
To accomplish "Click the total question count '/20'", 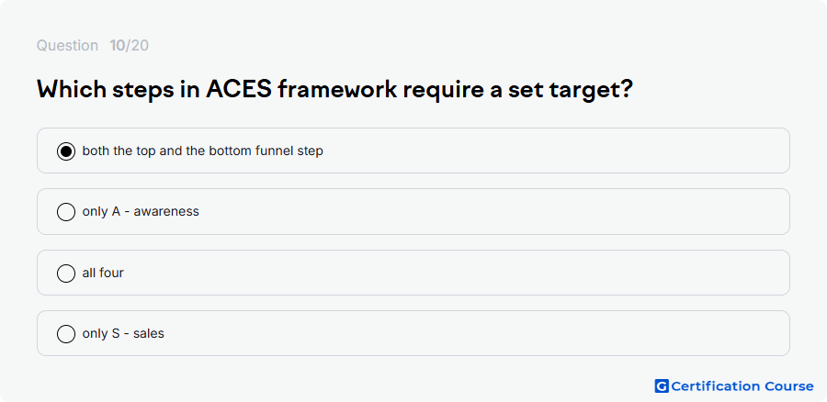I will 137,46.
